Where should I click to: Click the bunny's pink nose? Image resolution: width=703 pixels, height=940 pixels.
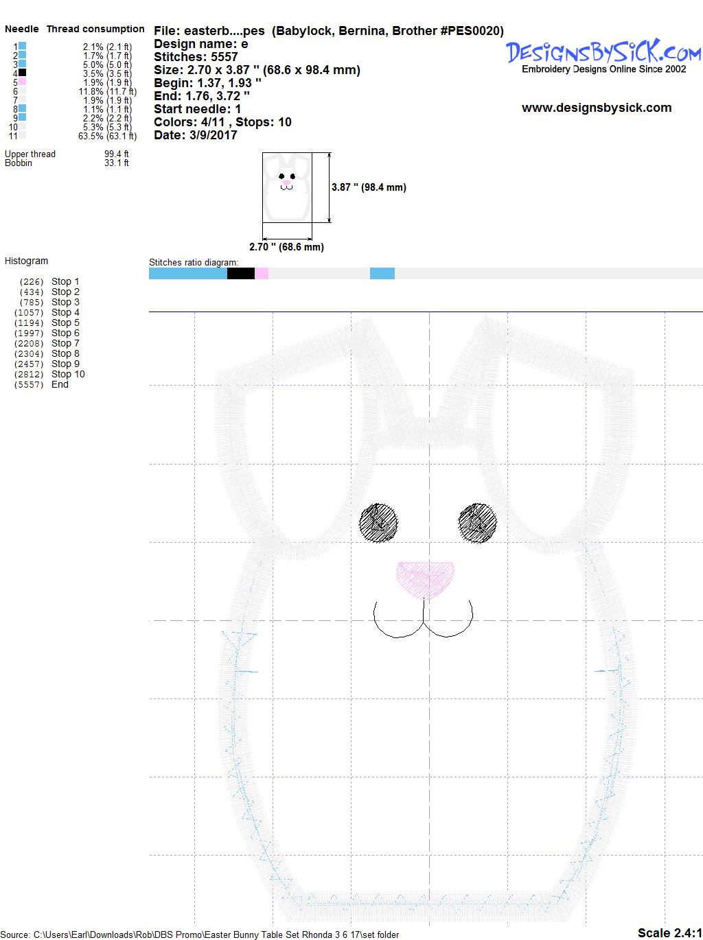pyautogui.click(x=426, y=579)
